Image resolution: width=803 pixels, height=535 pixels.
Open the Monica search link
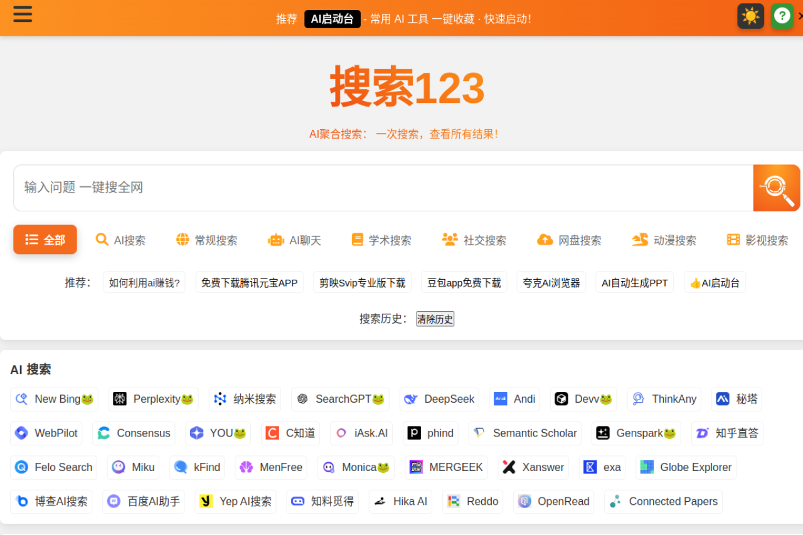(356, 467)
